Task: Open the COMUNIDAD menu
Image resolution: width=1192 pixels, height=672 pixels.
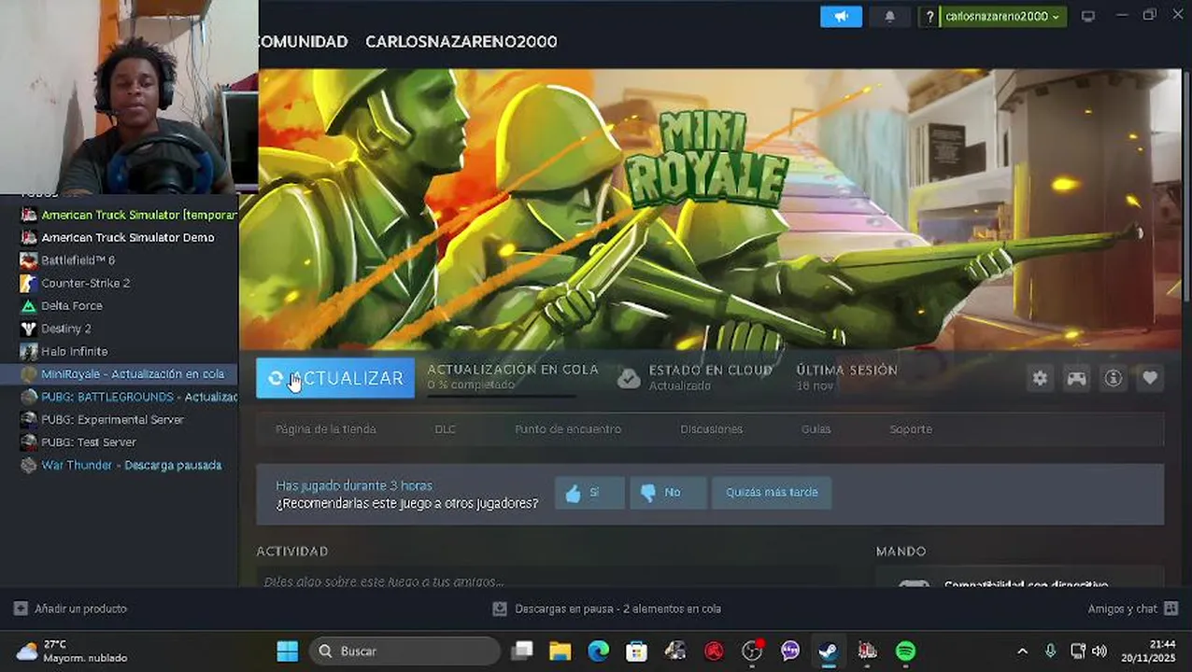Action: click(303, 42)
